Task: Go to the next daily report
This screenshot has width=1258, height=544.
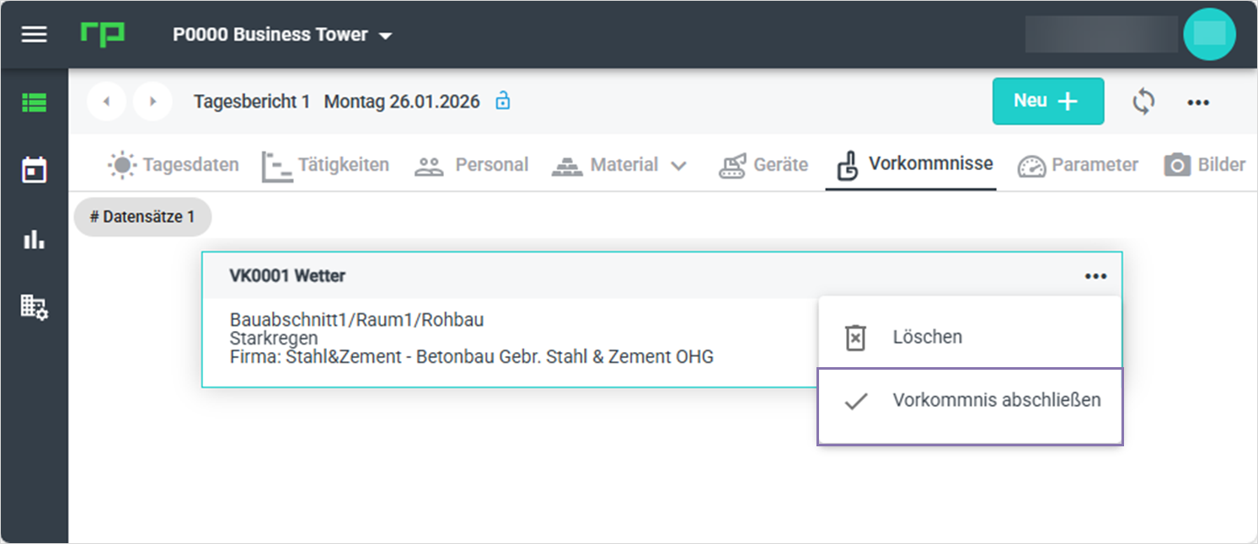Action: 153,102
